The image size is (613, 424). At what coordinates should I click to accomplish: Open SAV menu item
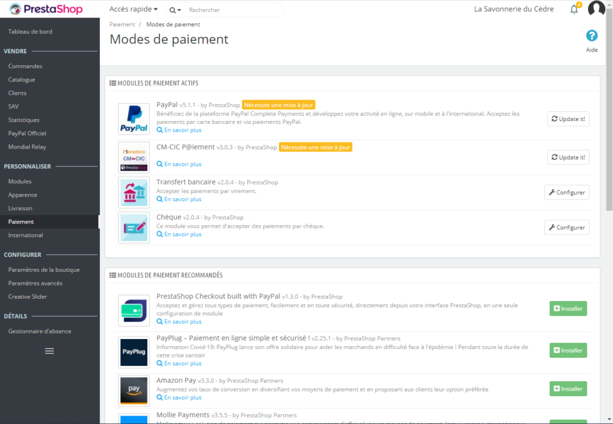click(13, 107)
